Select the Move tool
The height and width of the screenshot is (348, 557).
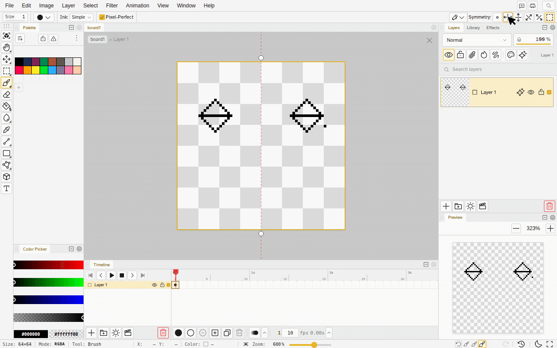pyautogui.click(x=7, y=59)
